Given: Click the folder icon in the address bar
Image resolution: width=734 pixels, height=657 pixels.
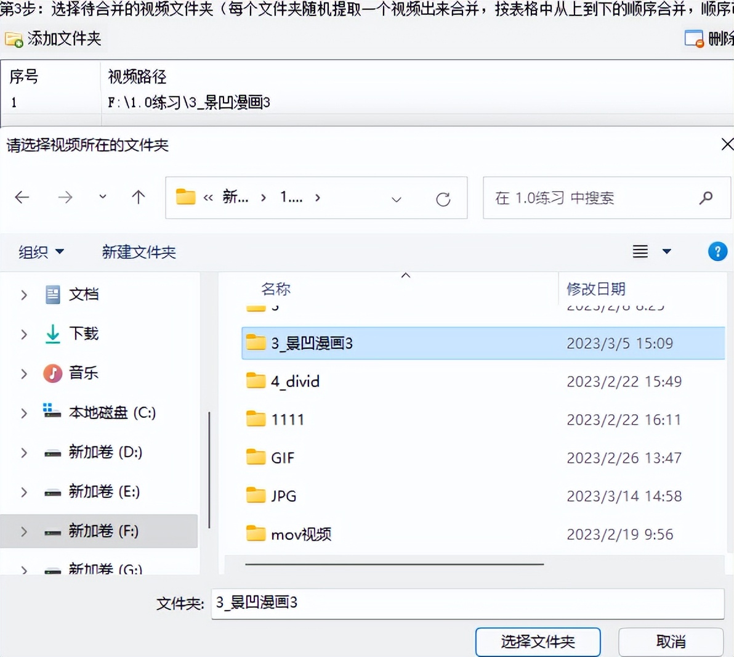Looking at the screenshot, I should (x=185, y=197).
